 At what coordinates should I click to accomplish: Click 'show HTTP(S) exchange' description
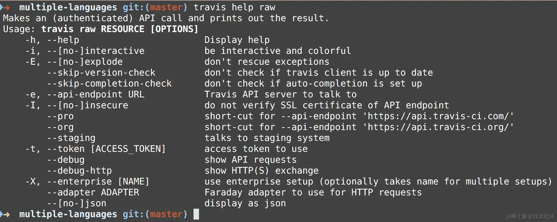tap(262, 171)
